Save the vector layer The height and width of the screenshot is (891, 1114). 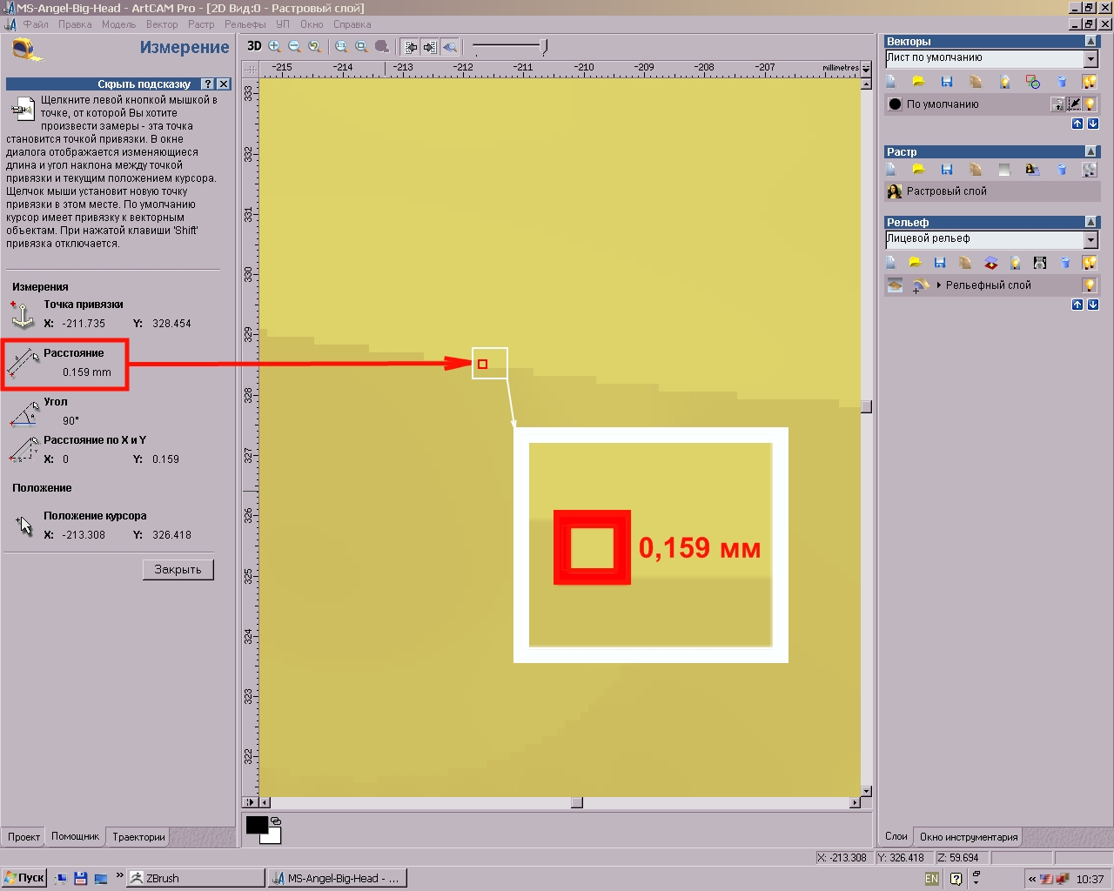(x=947, y=82)
